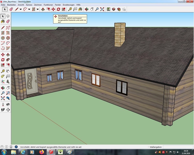Viewport: 194px width, 155px height.
Task: Select the Freehand drawing tool
Action: 8,28
